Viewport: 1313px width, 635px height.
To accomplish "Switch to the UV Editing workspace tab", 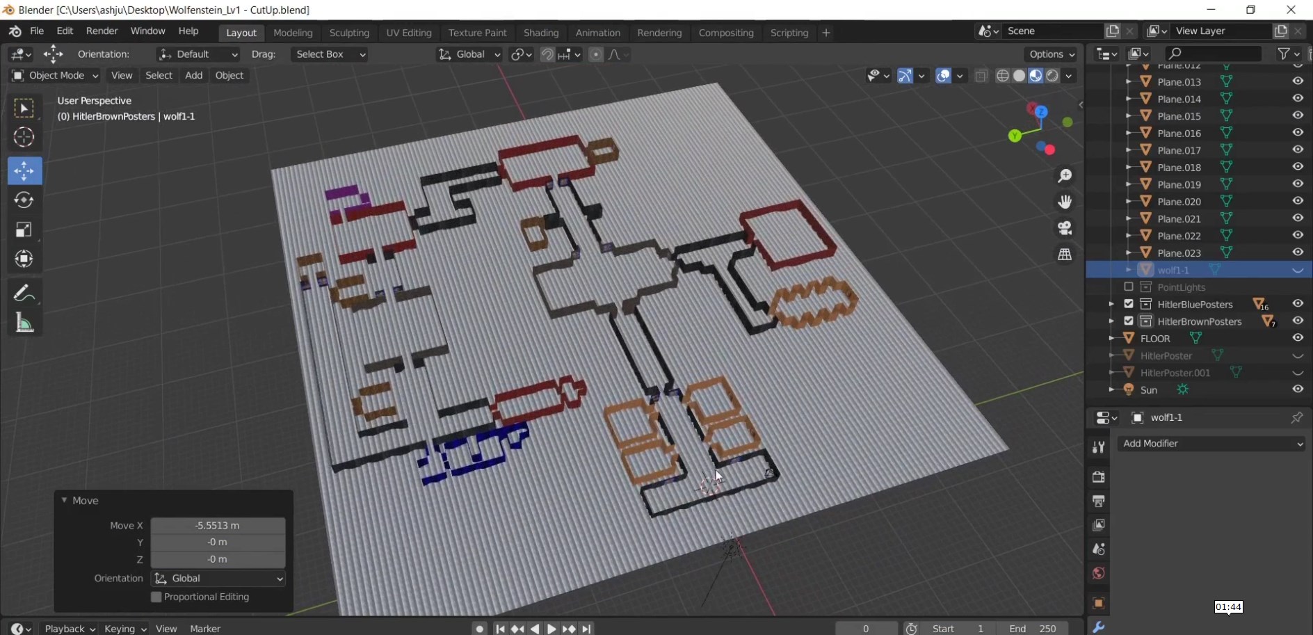I will click(x=408, y=33).
